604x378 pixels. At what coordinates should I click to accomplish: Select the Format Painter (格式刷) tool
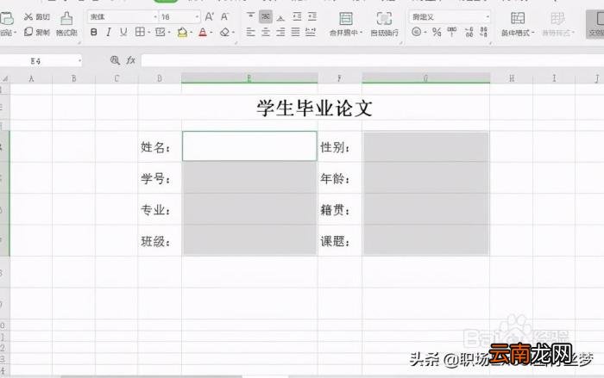pos(66,24)
